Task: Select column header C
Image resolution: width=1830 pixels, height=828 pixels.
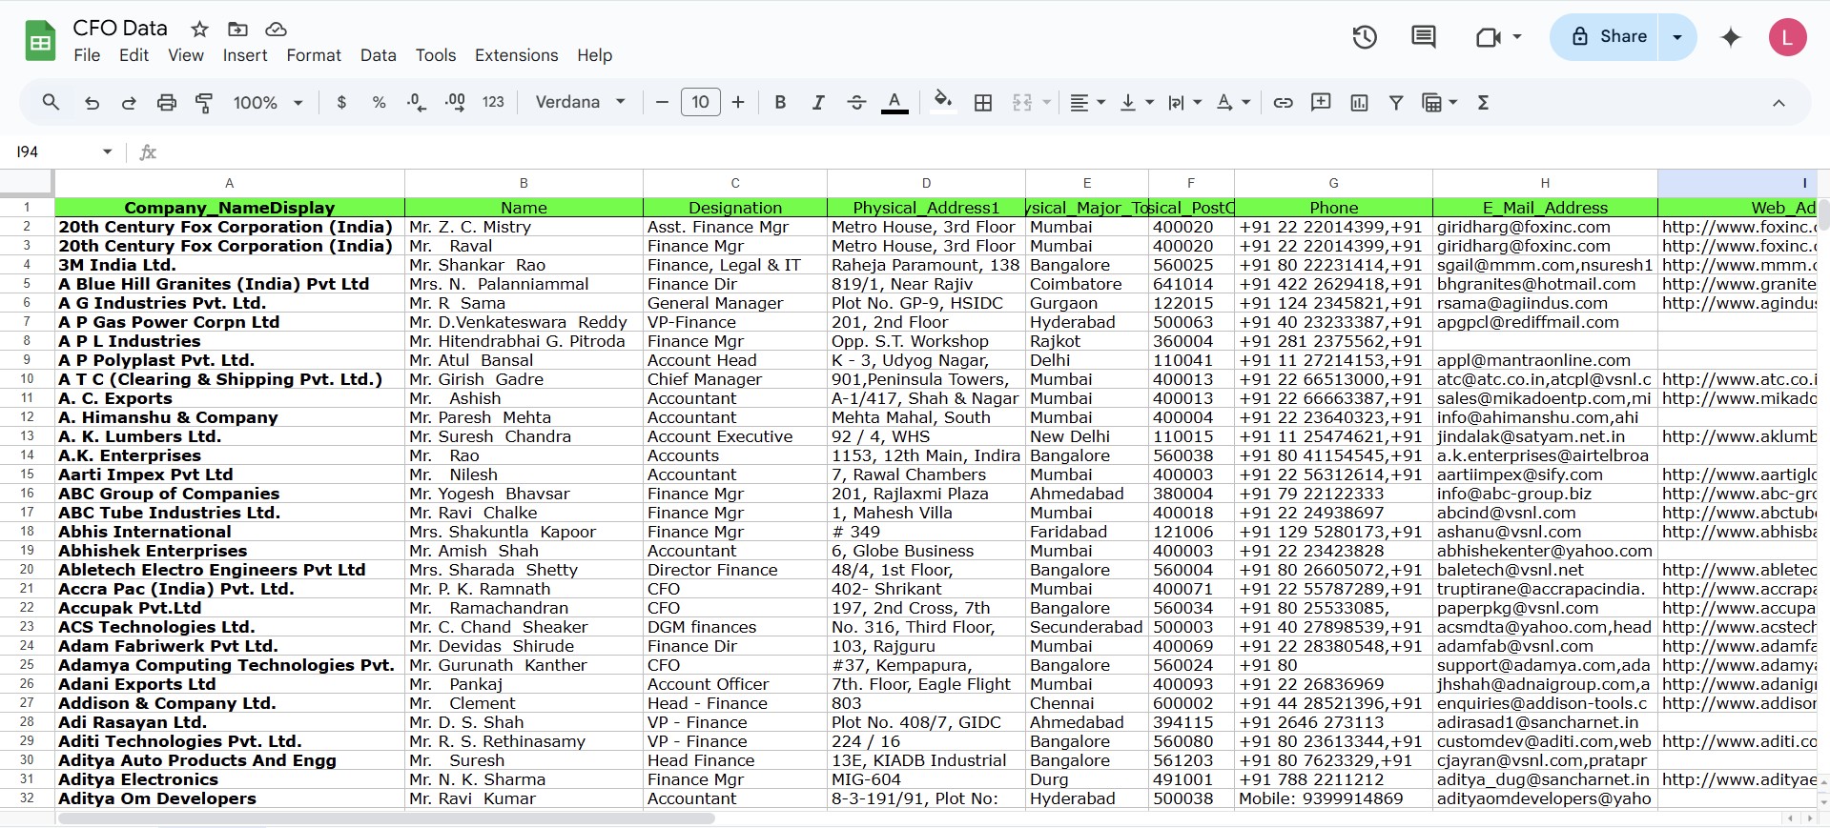Action: (x=735, y=183)
